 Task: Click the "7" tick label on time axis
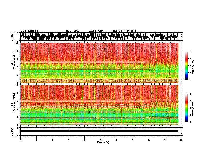click(x=133, y=140)
